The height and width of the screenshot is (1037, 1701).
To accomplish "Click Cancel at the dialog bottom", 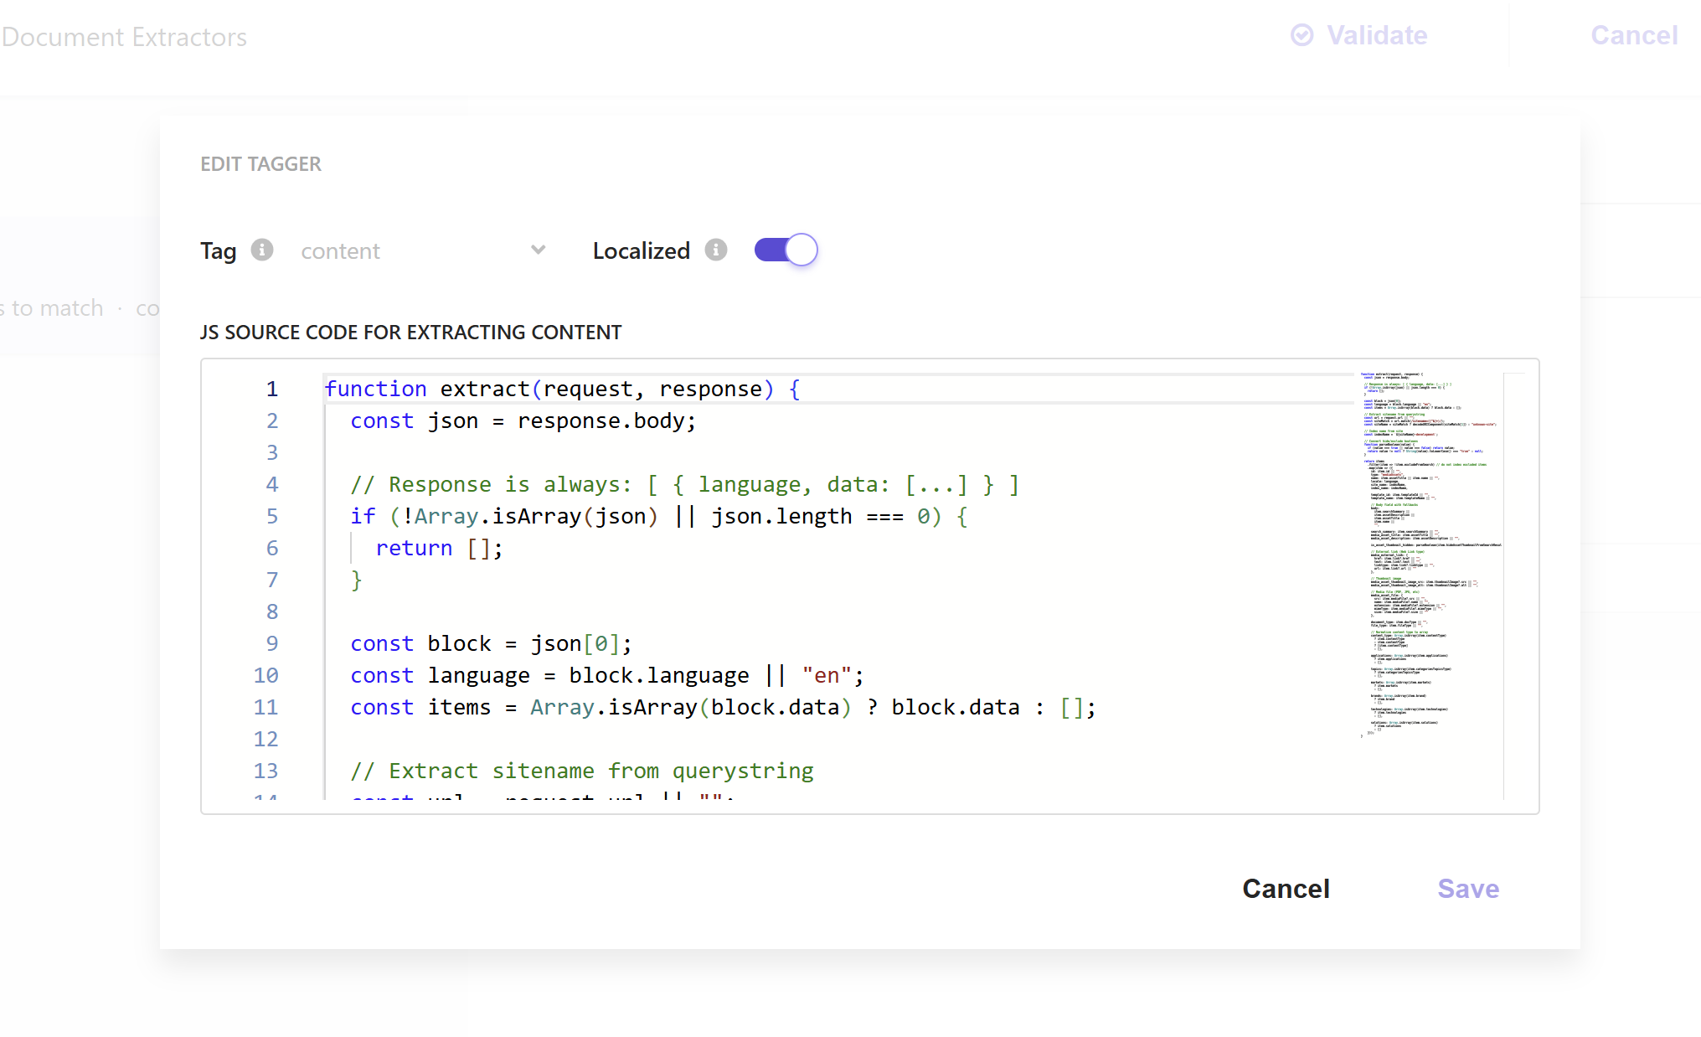I will click(1285, 889).
